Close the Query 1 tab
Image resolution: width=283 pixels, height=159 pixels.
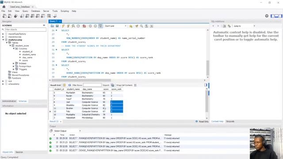(x=60, y=22)
